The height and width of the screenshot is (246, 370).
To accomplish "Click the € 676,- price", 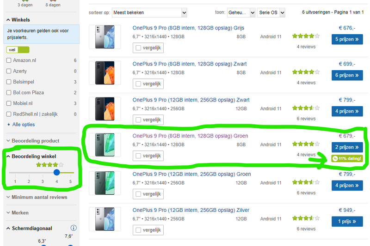I will tap(347, 28).
